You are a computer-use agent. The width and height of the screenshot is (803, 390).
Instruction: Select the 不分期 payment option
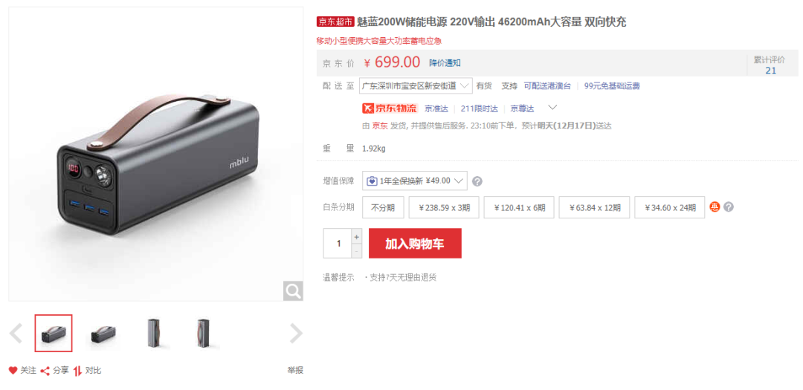(x=383, y=207)
